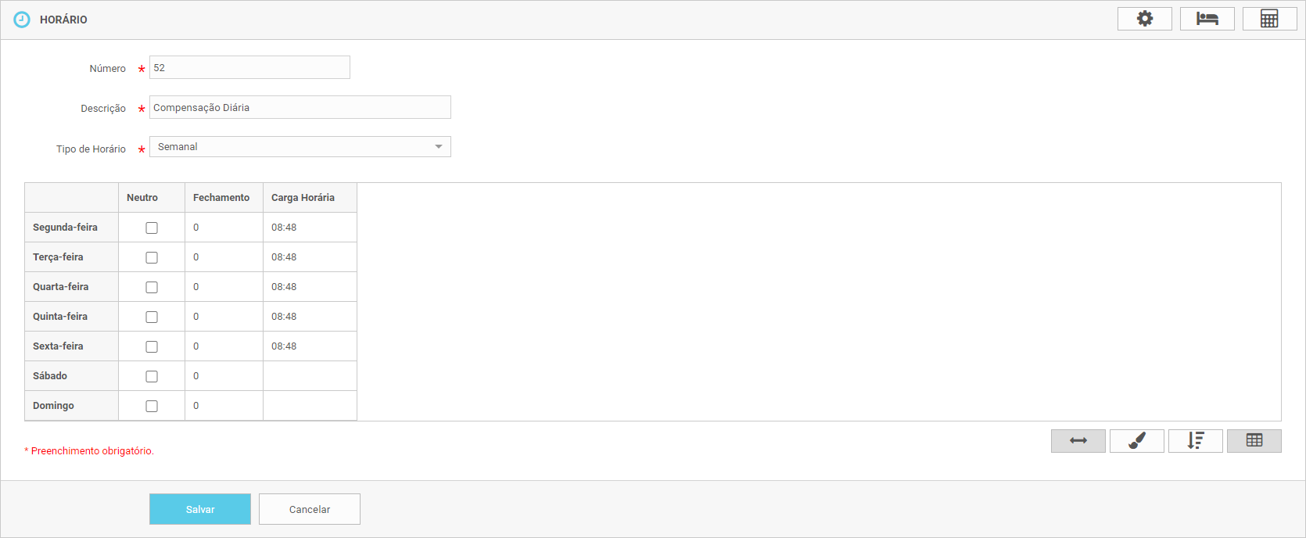Click the paintbrush icon button

(1136, 441)
